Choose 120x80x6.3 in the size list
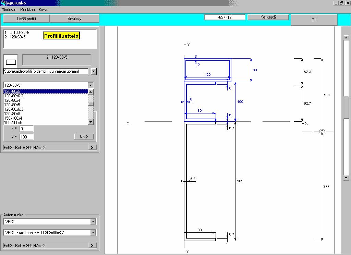The width and height of the screenshot is (351, 255). tap(46, 109)
